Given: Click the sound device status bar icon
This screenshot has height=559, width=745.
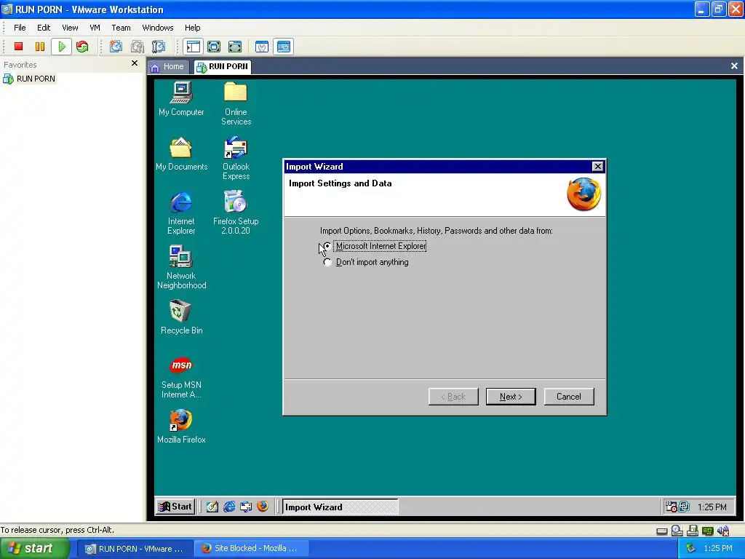Looking at the screenshot, I should (x=723, y=531).
